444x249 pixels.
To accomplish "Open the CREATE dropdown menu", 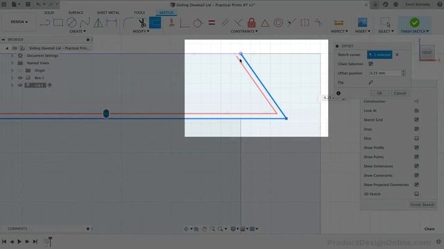I will coord(77,31).
